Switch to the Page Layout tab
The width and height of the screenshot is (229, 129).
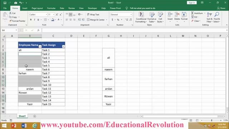coord(37,8)
